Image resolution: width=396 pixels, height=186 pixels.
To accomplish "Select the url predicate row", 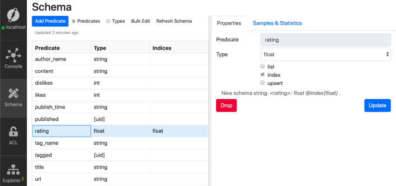I will tap(120, 179).
